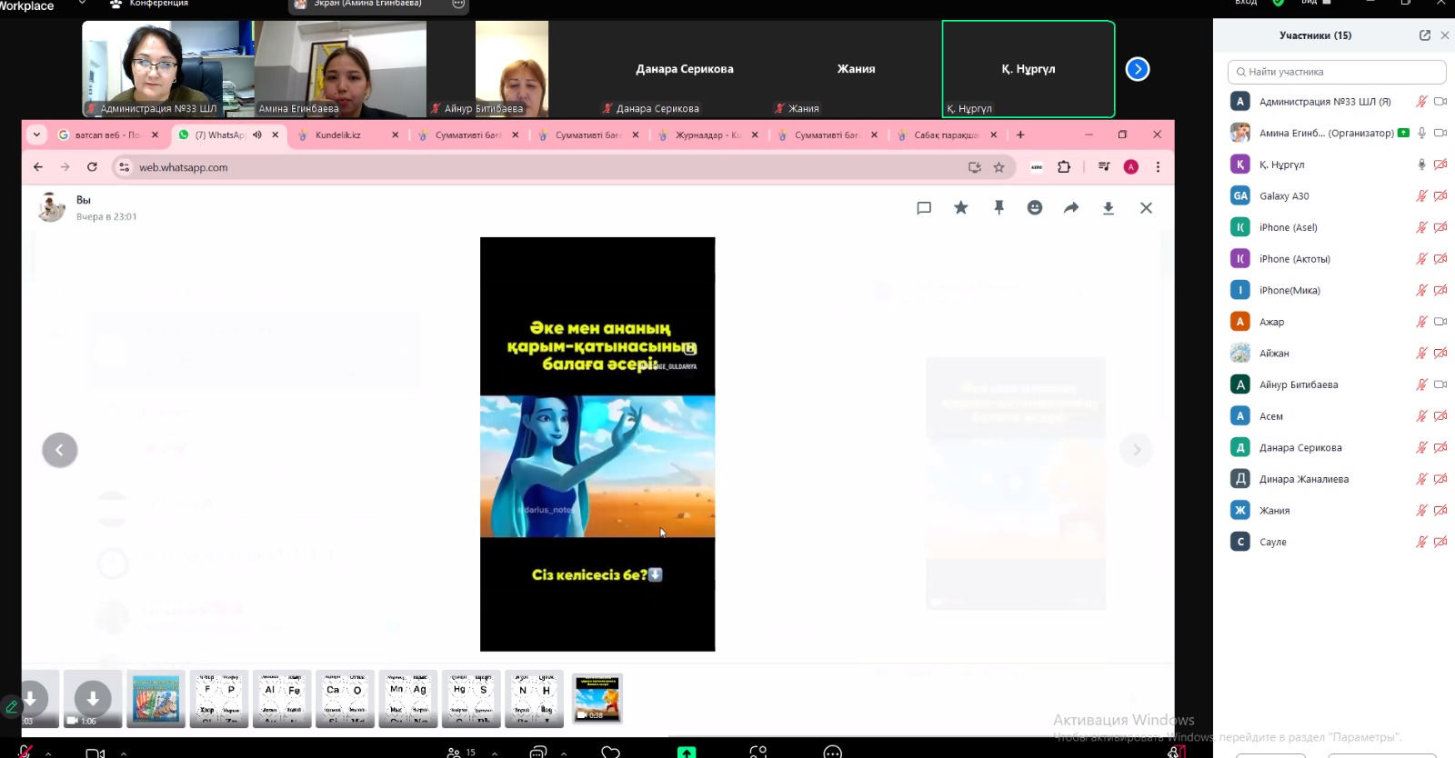This screenshot has height=758, width=1455.
Task: Open Экран (Амина Егинбаева) share options ellipsis
Action: 458,5
